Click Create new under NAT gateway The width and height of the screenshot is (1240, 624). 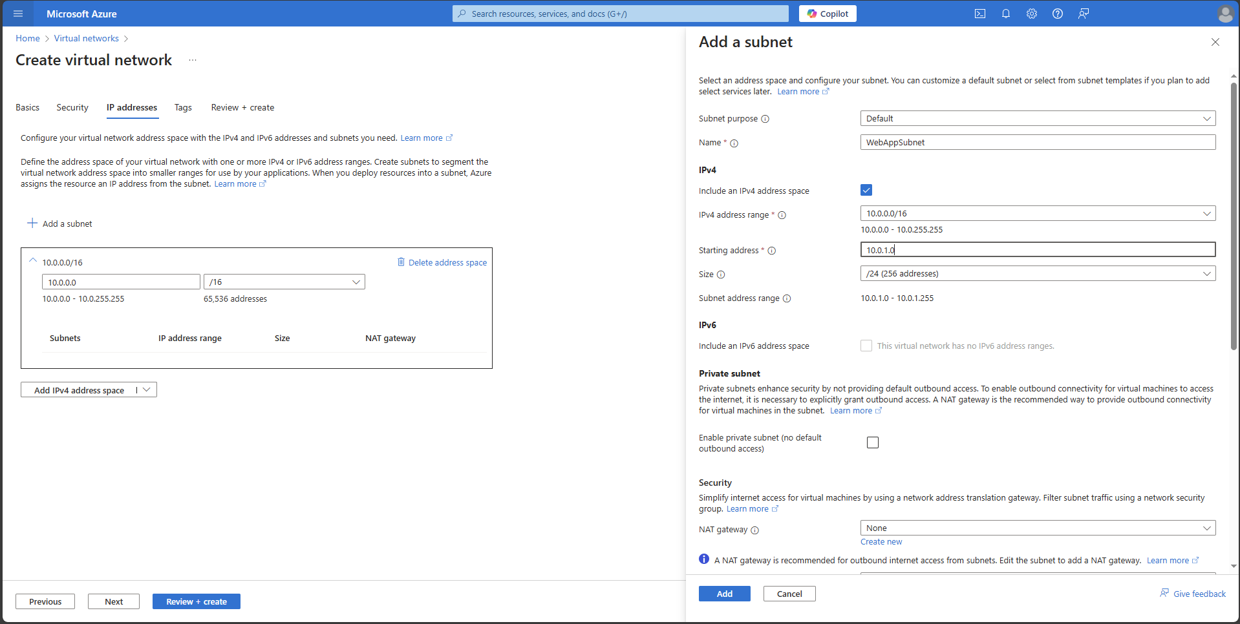(x=881, y=542)
